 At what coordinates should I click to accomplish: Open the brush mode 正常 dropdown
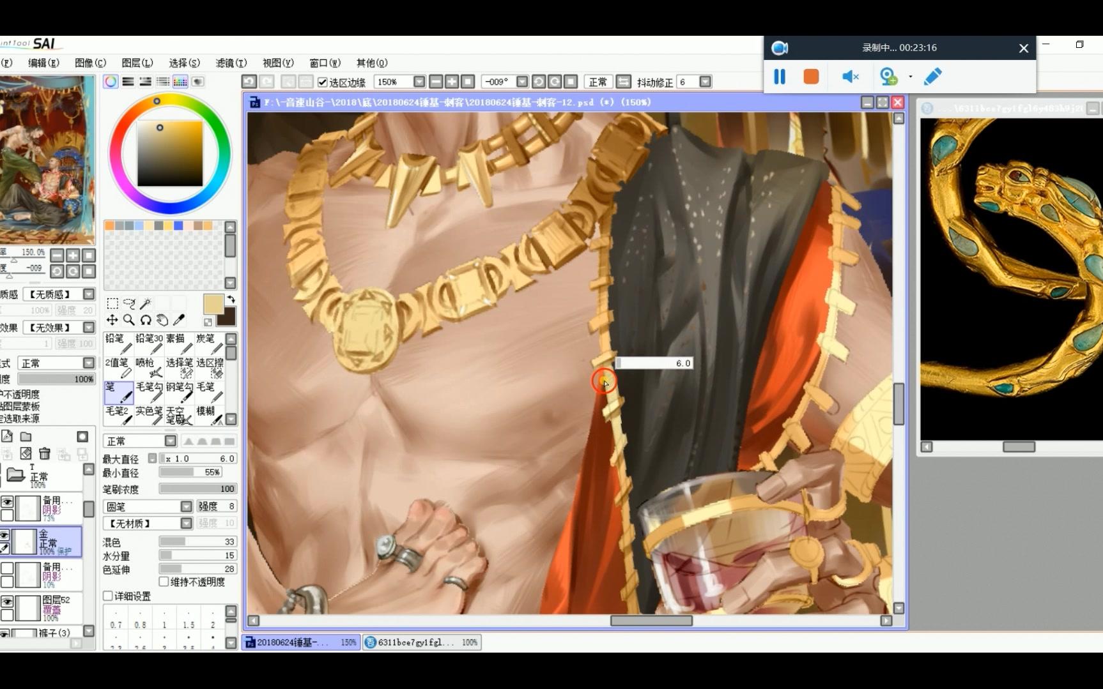pyautogui.click(x=171, y=441)
